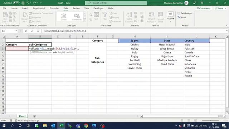Click the Advanced filter button
The image size is (229, 129).
(x=115, y=21)
